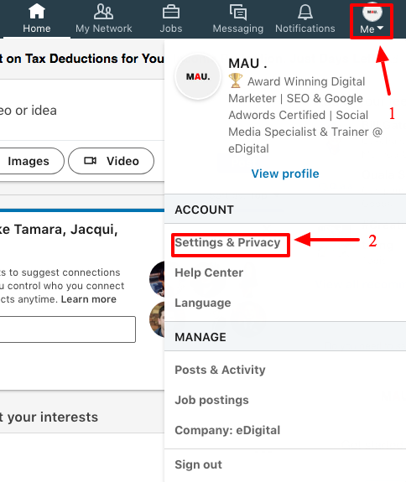The width and height of the screenshot is (406, 482).
Task: Toggle the Me dropdown arrow
Action: pos(380,29)
